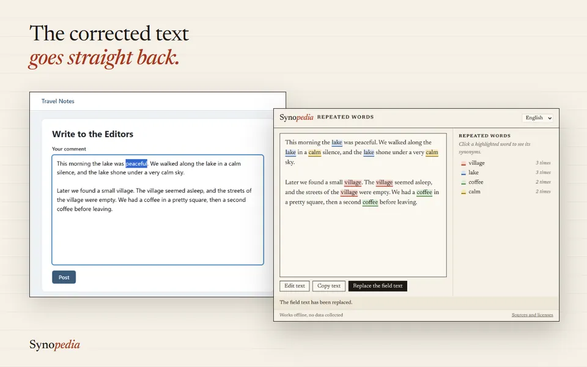587x367 pixels.
Task: Click the '3 times' count beside lake
Action: pyautogui.click(x=543, y=172)
